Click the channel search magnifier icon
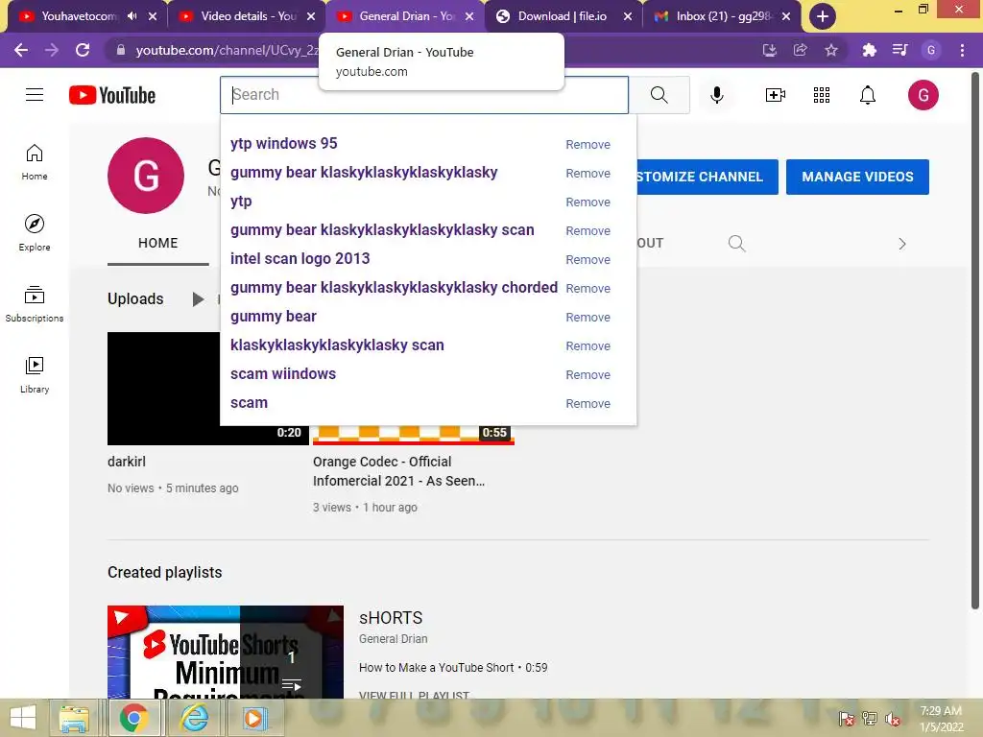The image size is (983, 737). (736, 243)
